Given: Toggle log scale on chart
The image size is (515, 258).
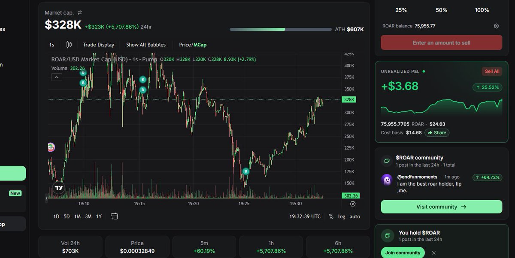Looking at the screenshot, I should pyautogui.click(x=342, y=216).
